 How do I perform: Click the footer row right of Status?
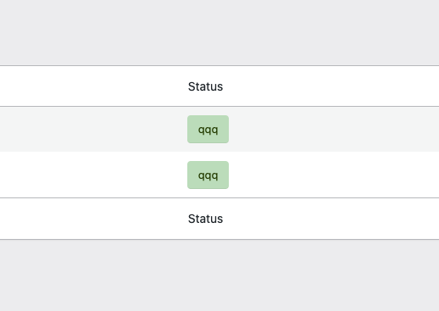click(x=332, y=219)
